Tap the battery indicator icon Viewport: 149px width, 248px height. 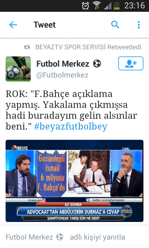[117, 6]
